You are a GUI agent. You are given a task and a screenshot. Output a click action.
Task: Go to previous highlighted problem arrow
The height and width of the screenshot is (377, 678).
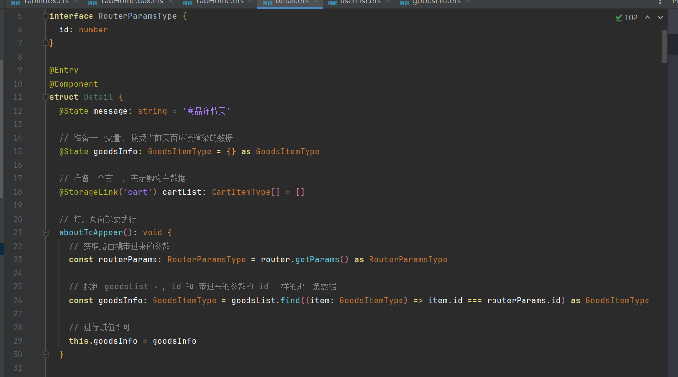(x=647, y=17)
